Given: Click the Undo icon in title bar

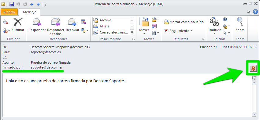Looking at the screenshot, I should [x=18, y=4].
